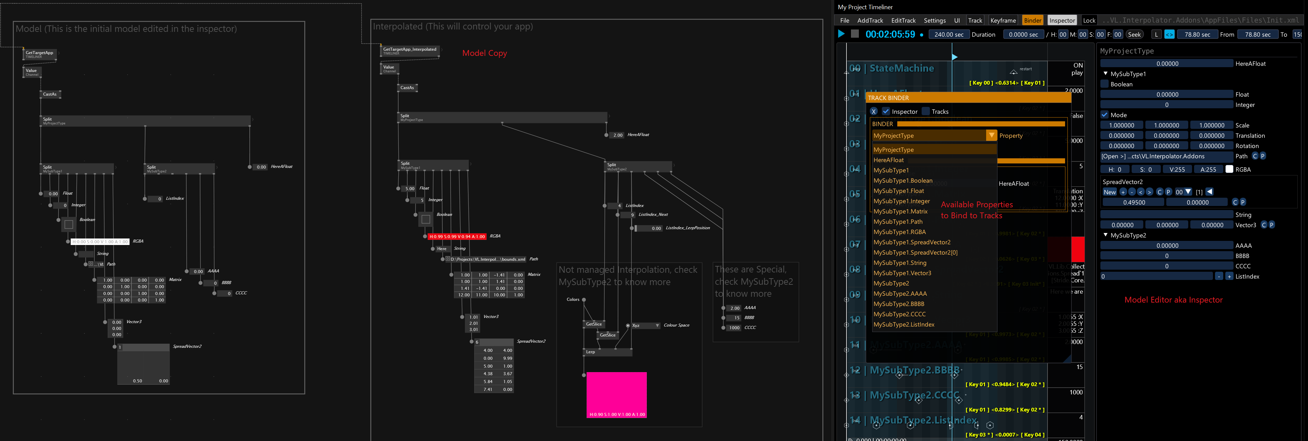This screenshot has height=441, width=1308.
Task: Toggle the <> range button
Action: pos(1169,35)
